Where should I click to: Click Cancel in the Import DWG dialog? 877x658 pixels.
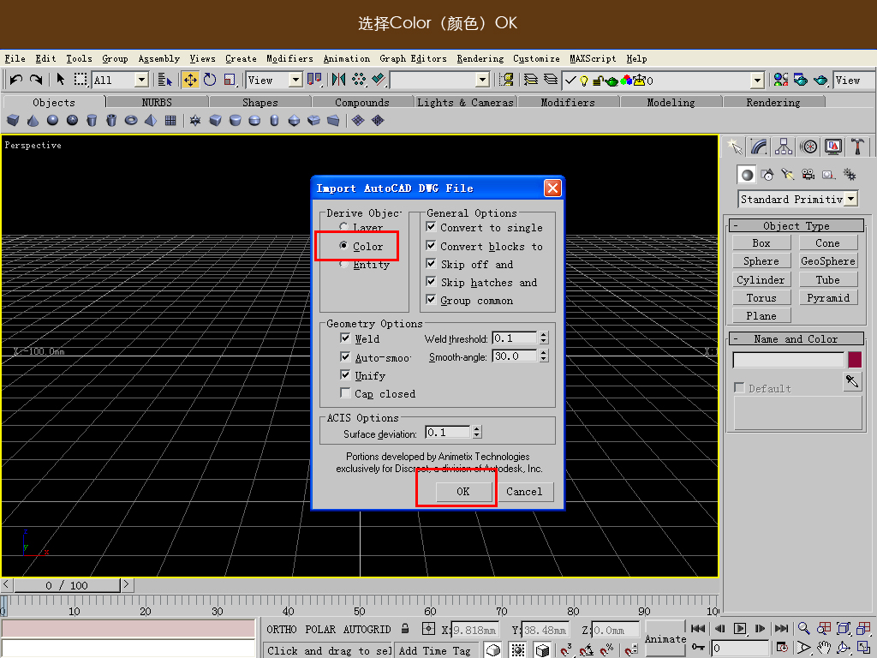[x=524, y=491]
